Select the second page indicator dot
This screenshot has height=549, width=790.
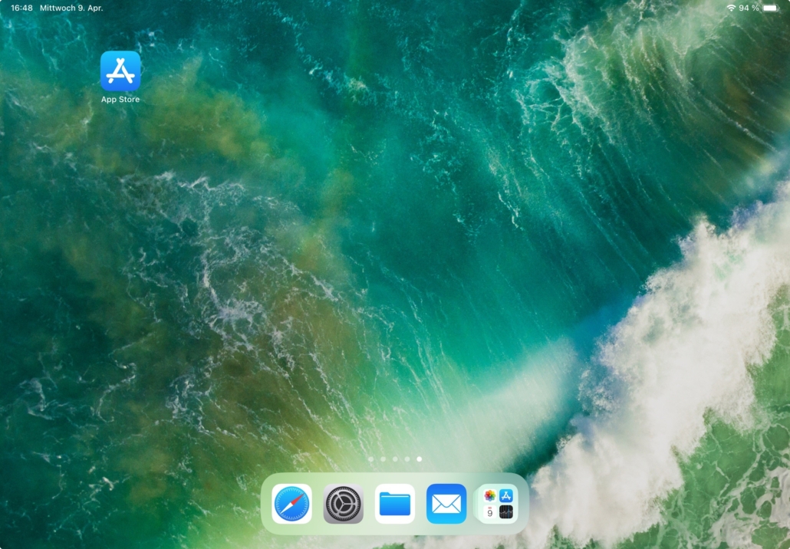click(383, 459)
